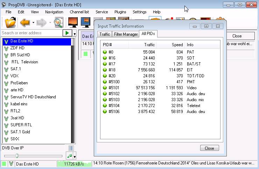Image resolution: width=259 pixels, height=169 pixels.
Task: Click the blue-screen monitor toolbar icon
Action: coord(86,23)
